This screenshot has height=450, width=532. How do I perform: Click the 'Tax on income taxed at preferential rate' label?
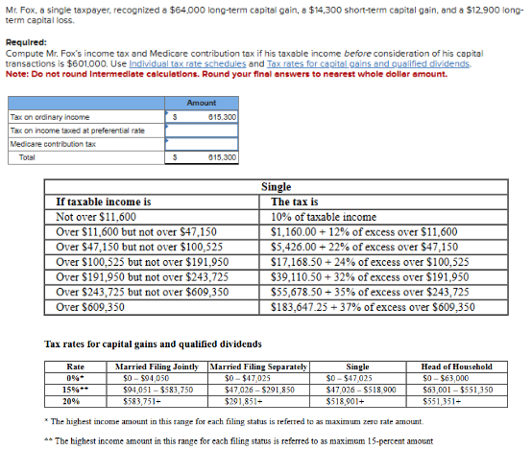[x=78, y=130]
